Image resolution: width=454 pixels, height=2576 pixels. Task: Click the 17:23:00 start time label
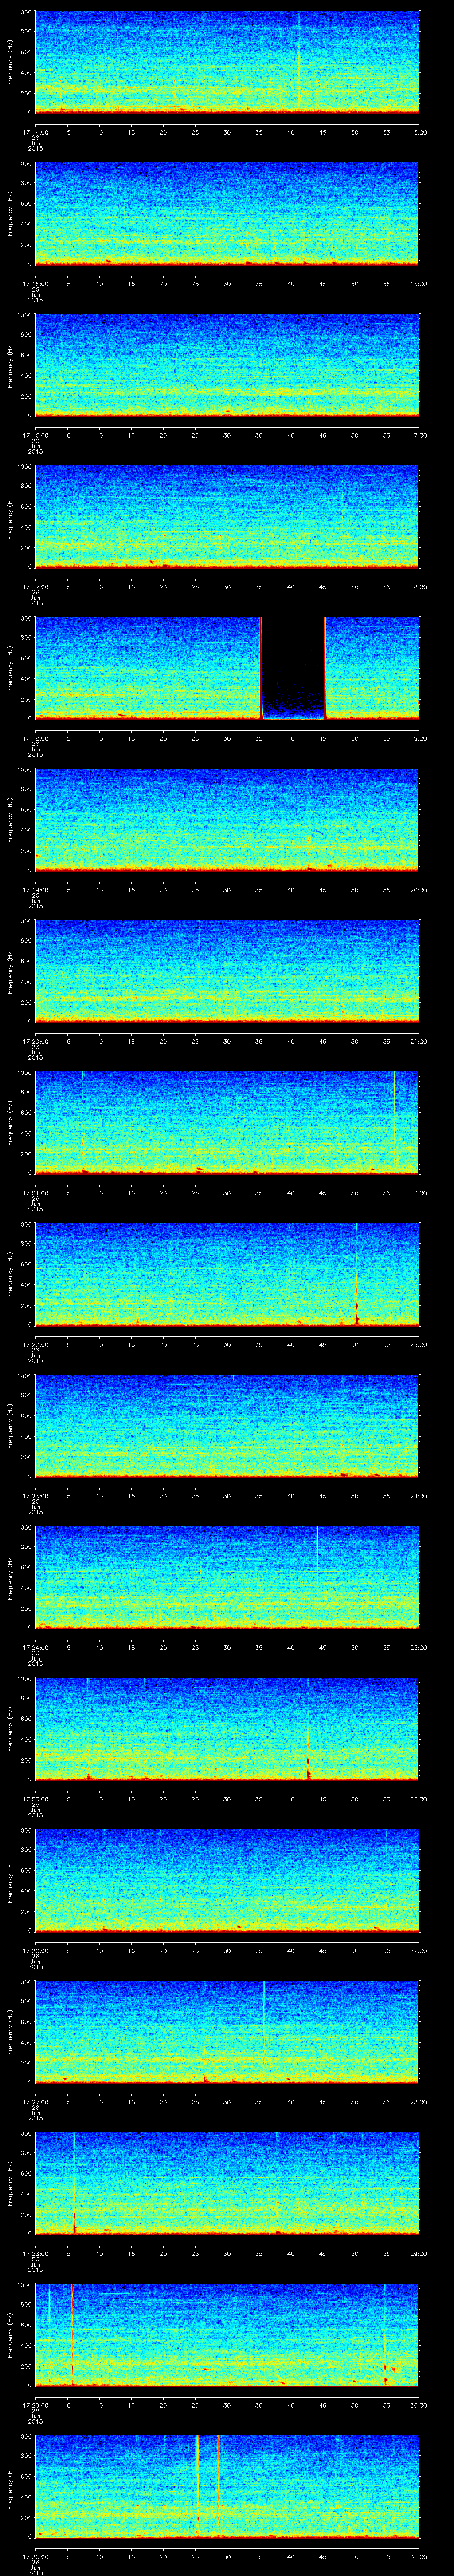pos(35,1496)
